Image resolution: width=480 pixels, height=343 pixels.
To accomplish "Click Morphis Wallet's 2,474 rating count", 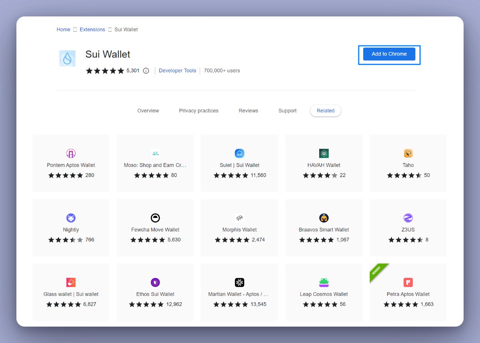I will tap(258, 240).
